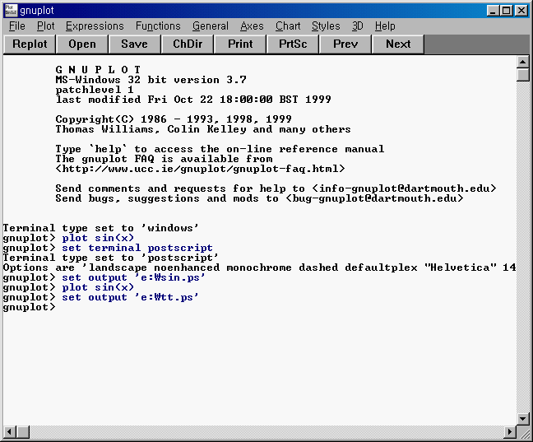The height and width of the screenshot is (442, 533).
Task: Click the Prev toolbar button
Action: [345, 44]
